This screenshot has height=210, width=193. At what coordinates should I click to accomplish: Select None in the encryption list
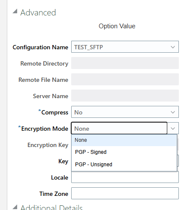click(x=124, y=140)
